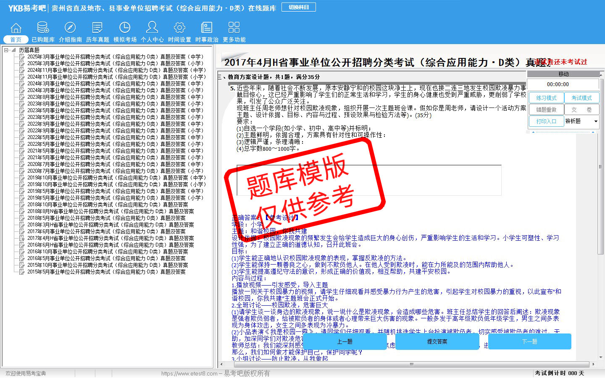The image size is (605, 378).
Task: Go to next question with 下一题
Action: click(x=529, y=341)
